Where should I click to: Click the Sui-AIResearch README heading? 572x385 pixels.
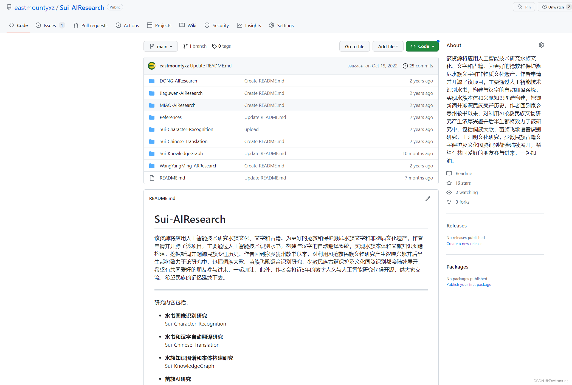[x=190, y=219]
